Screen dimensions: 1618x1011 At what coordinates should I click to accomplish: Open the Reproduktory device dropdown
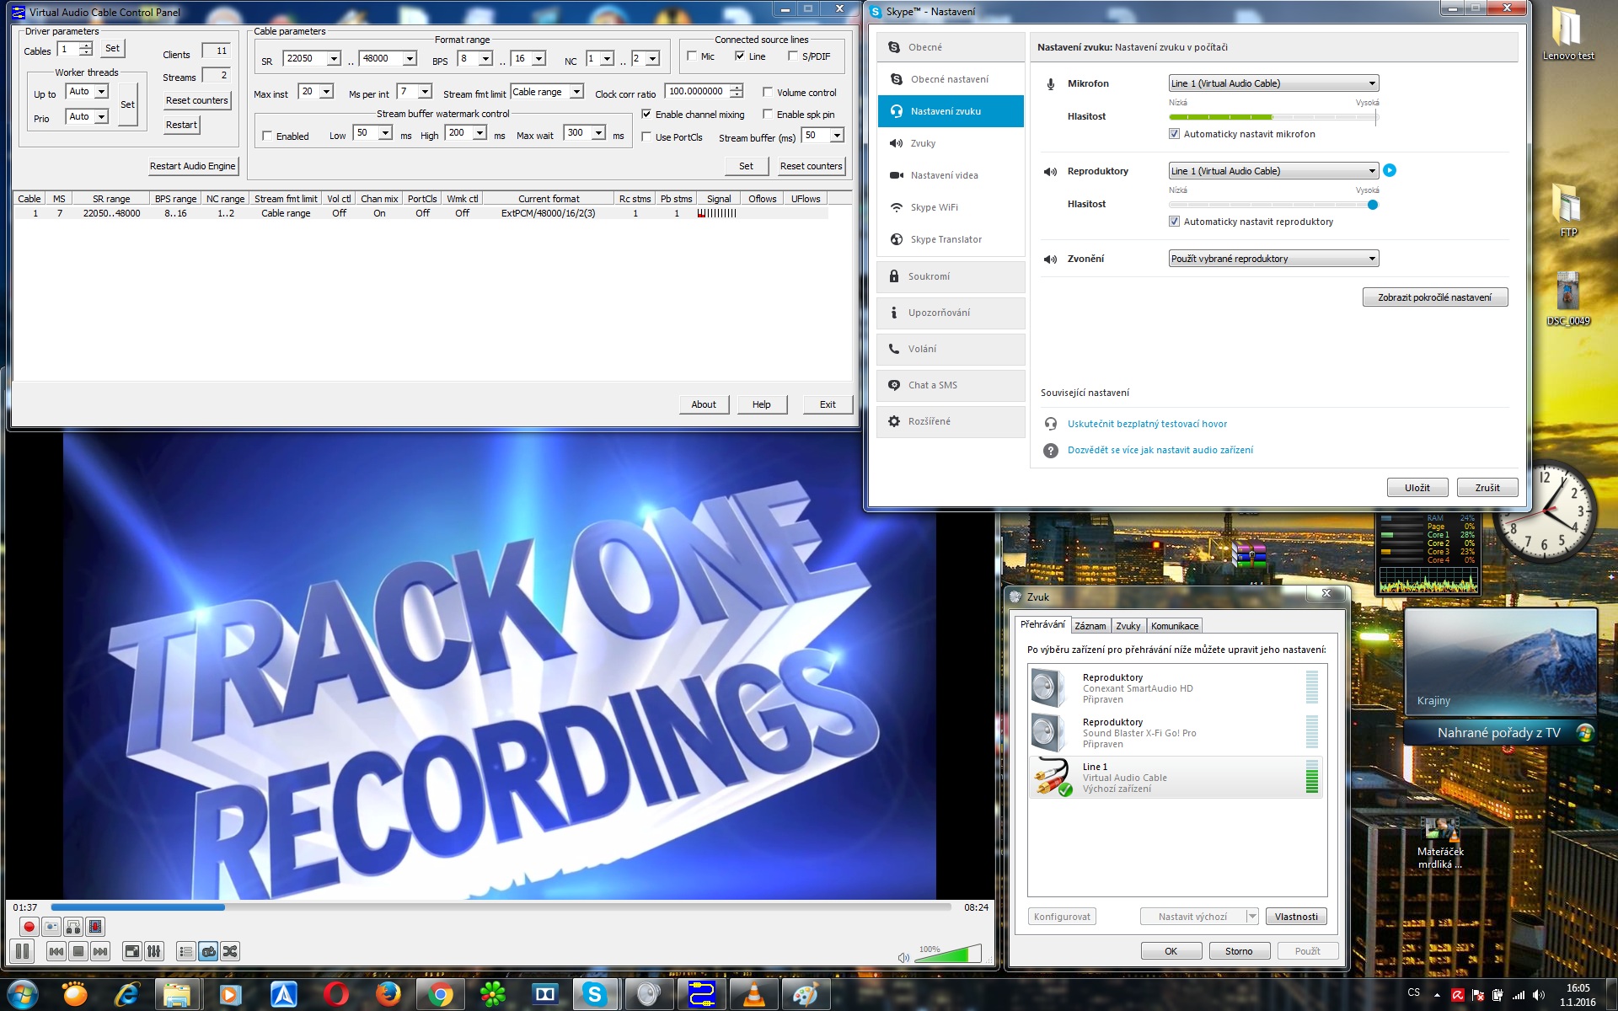[x=1273, y=171]
